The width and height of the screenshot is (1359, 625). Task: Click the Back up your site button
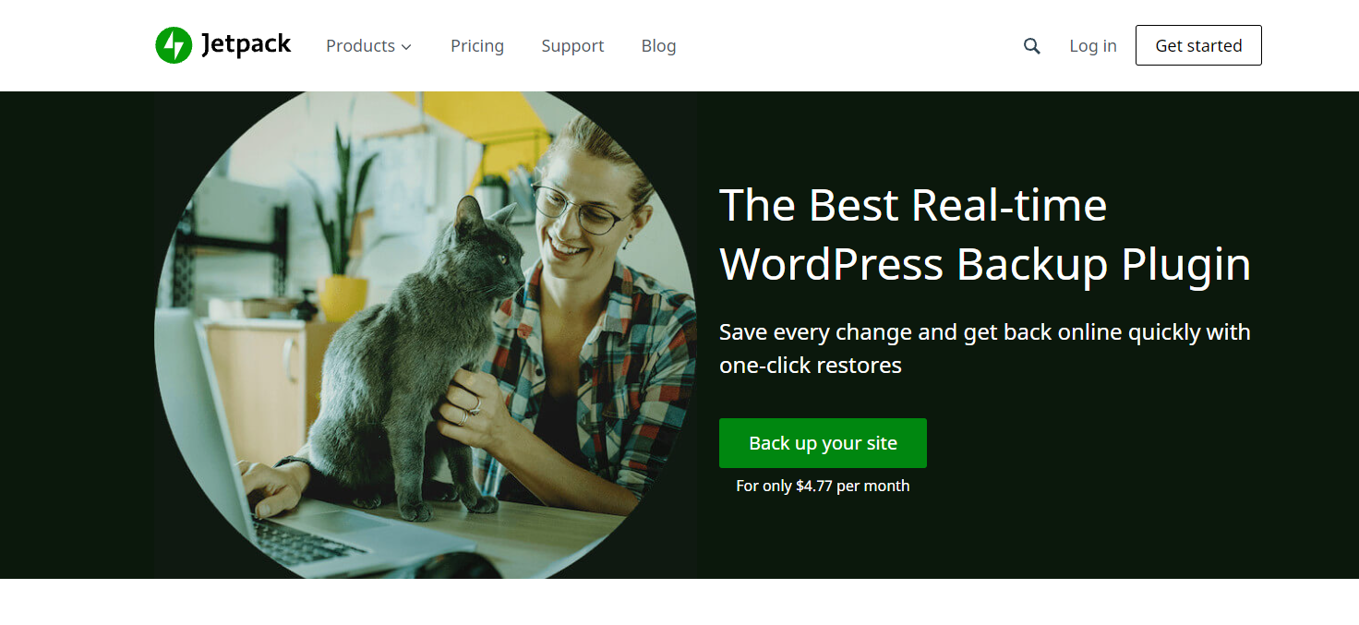point(822,443)
